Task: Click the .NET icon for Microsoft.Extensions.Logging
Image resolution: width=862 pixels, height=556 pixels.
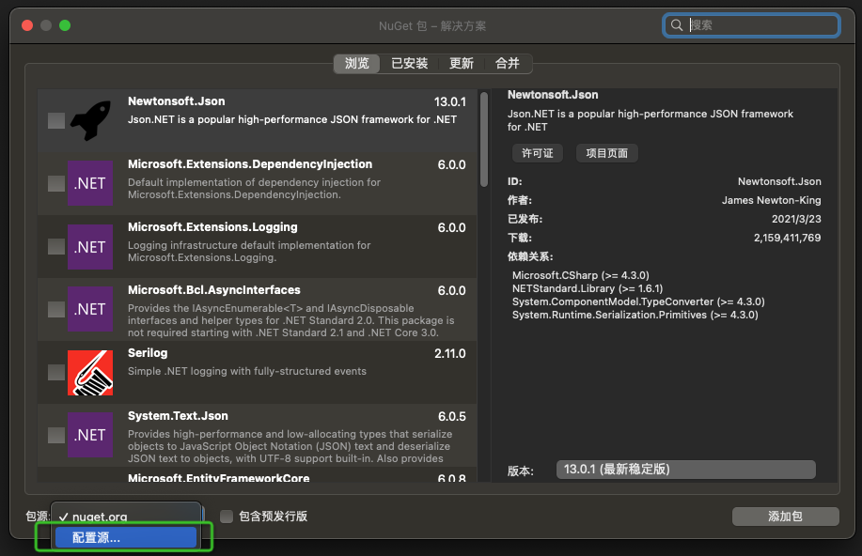Action: (x=90, y=247)
